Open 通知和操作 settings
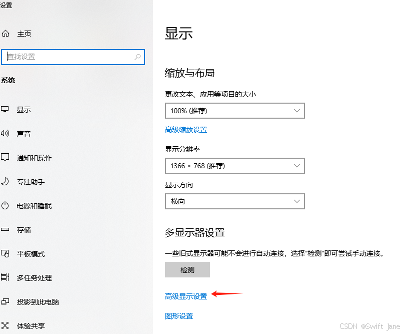The width and height of the screenshot is (408, 334). point(34,158)
